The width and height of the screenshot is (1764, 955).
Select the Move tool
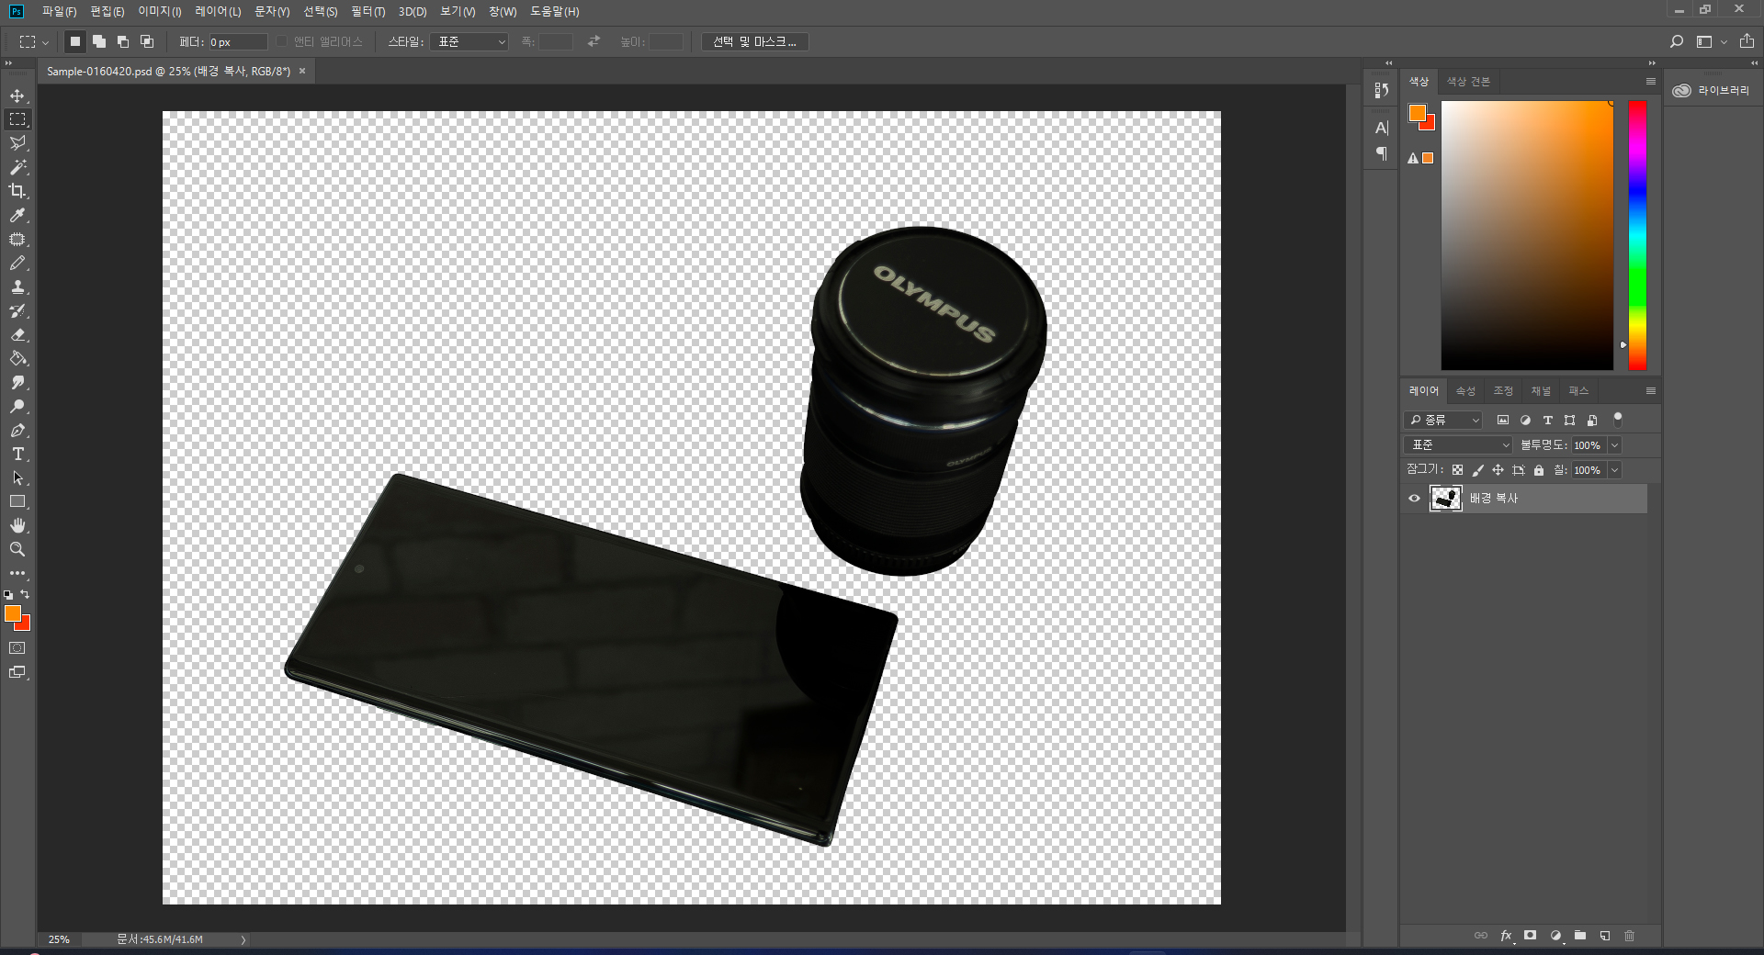tap(17, 95)
